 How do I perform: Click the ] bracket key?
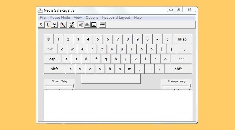tap(171, 49)
